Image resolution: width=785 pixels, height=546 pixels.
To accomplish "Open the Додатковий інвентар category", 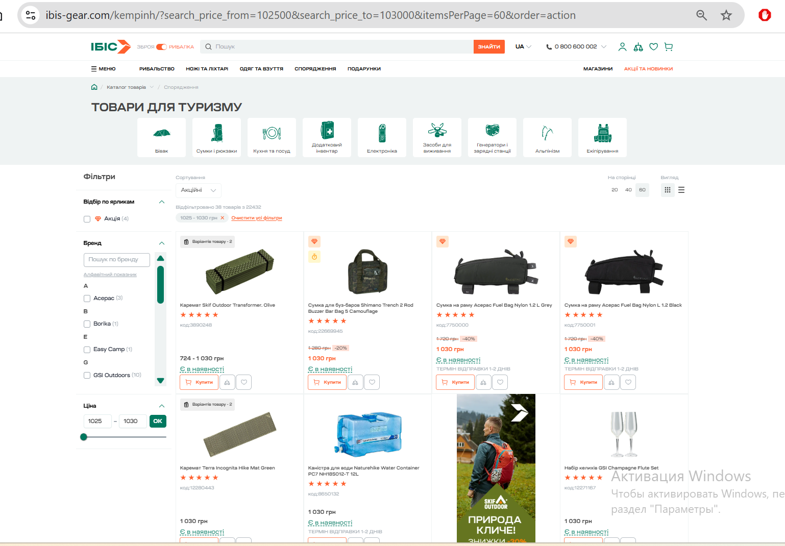I will click(327, 137).
